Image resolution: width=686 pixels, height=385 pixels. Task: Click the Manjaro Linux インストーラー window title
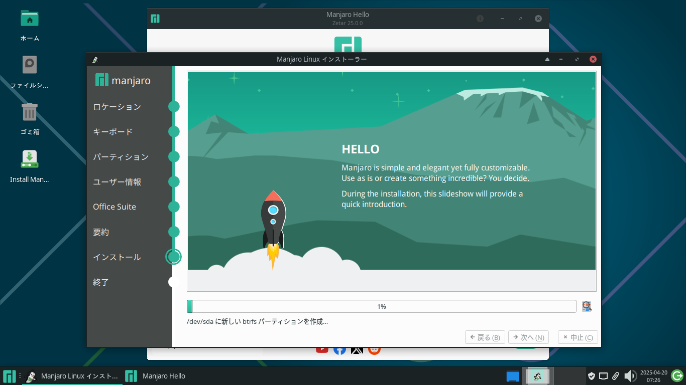coord(322,59)
